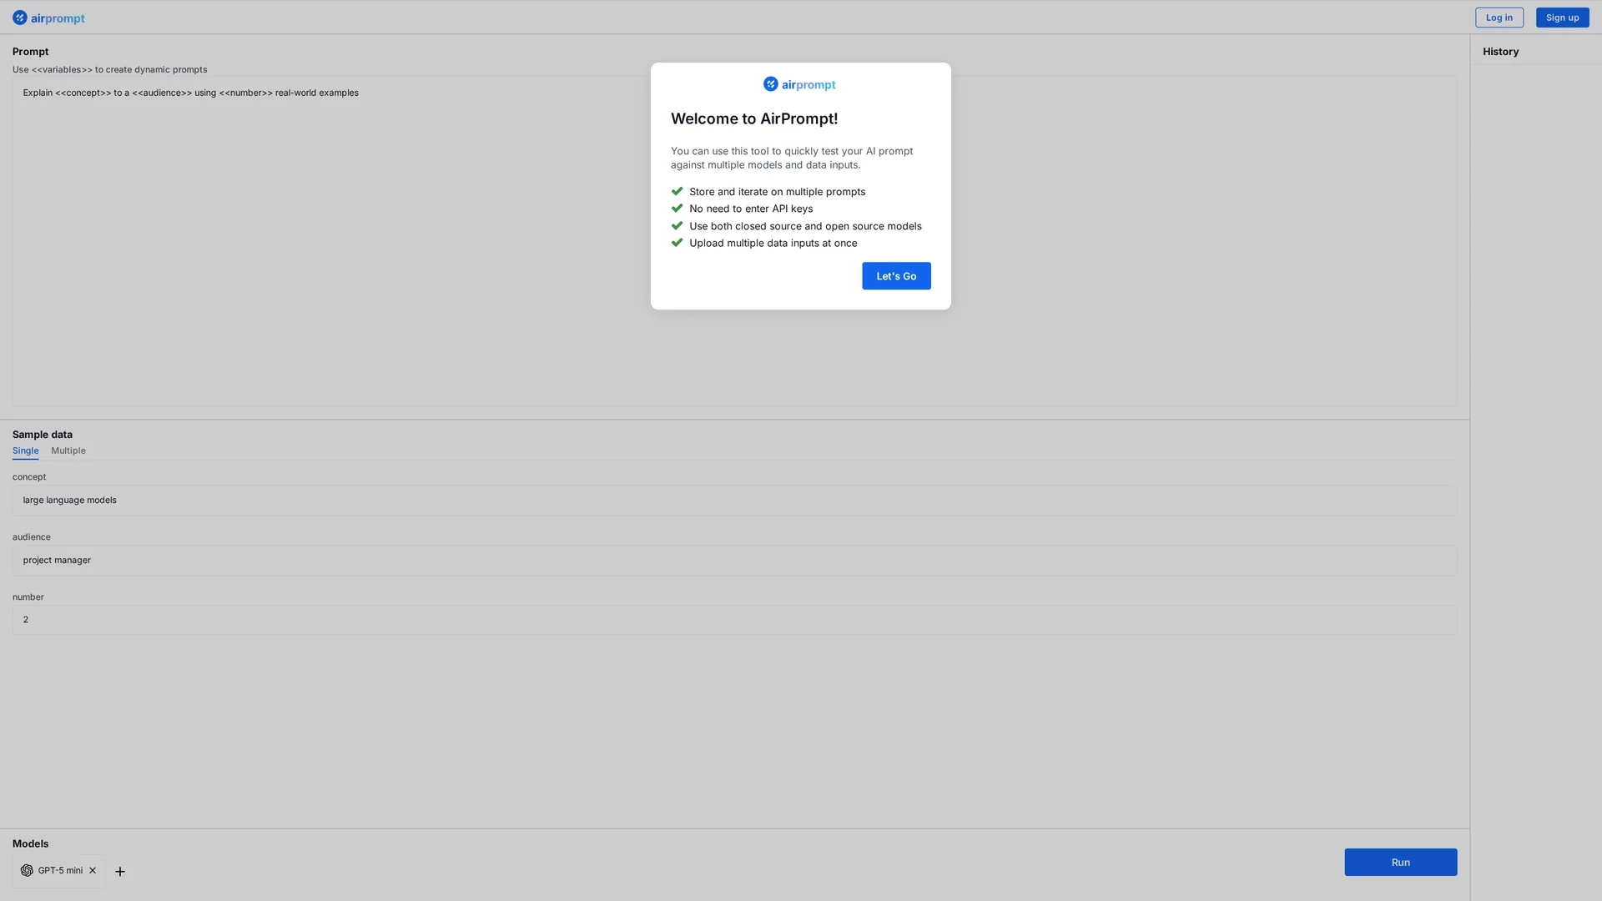Click the 'audience' field label
The height and width of the screenshot is (901, 1602).
[31, 537]
